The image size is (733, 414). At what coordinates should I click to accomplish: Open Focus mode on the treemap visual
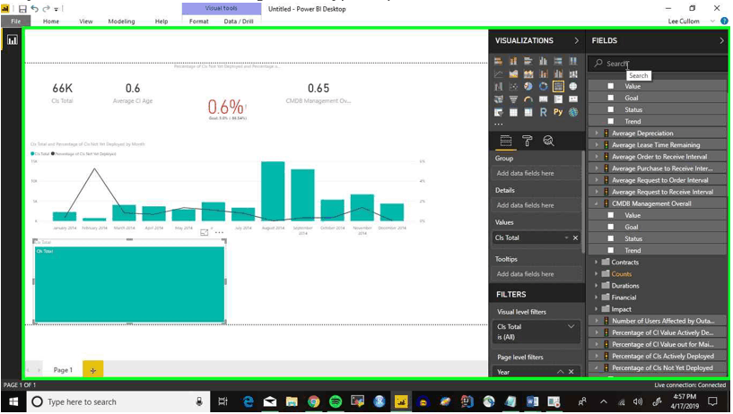205,232
